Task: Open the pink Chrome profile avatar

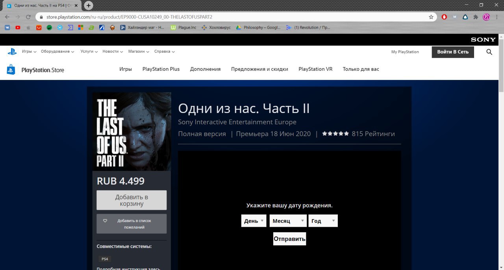Action: pyautogui.click(x=486, y=17)
